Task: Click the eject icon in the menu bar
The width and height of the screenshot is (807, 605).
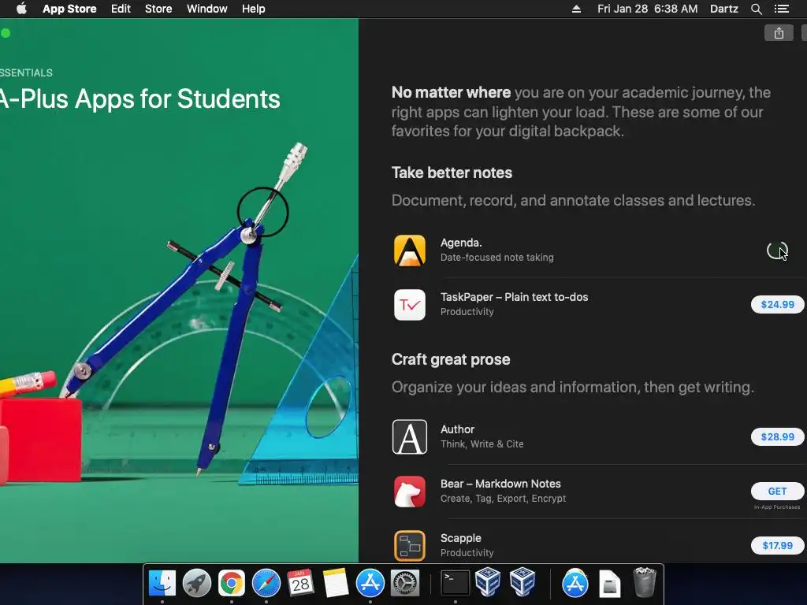Action: (x=576, y=9)
